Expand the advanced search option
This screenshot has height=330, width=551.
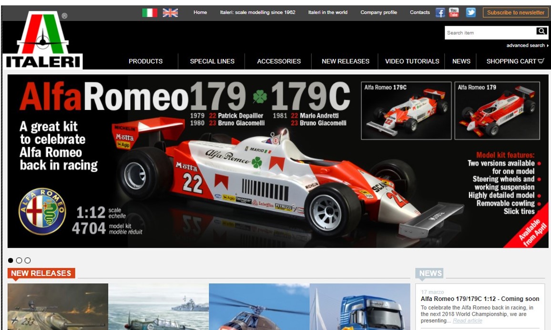coord(527,46)
